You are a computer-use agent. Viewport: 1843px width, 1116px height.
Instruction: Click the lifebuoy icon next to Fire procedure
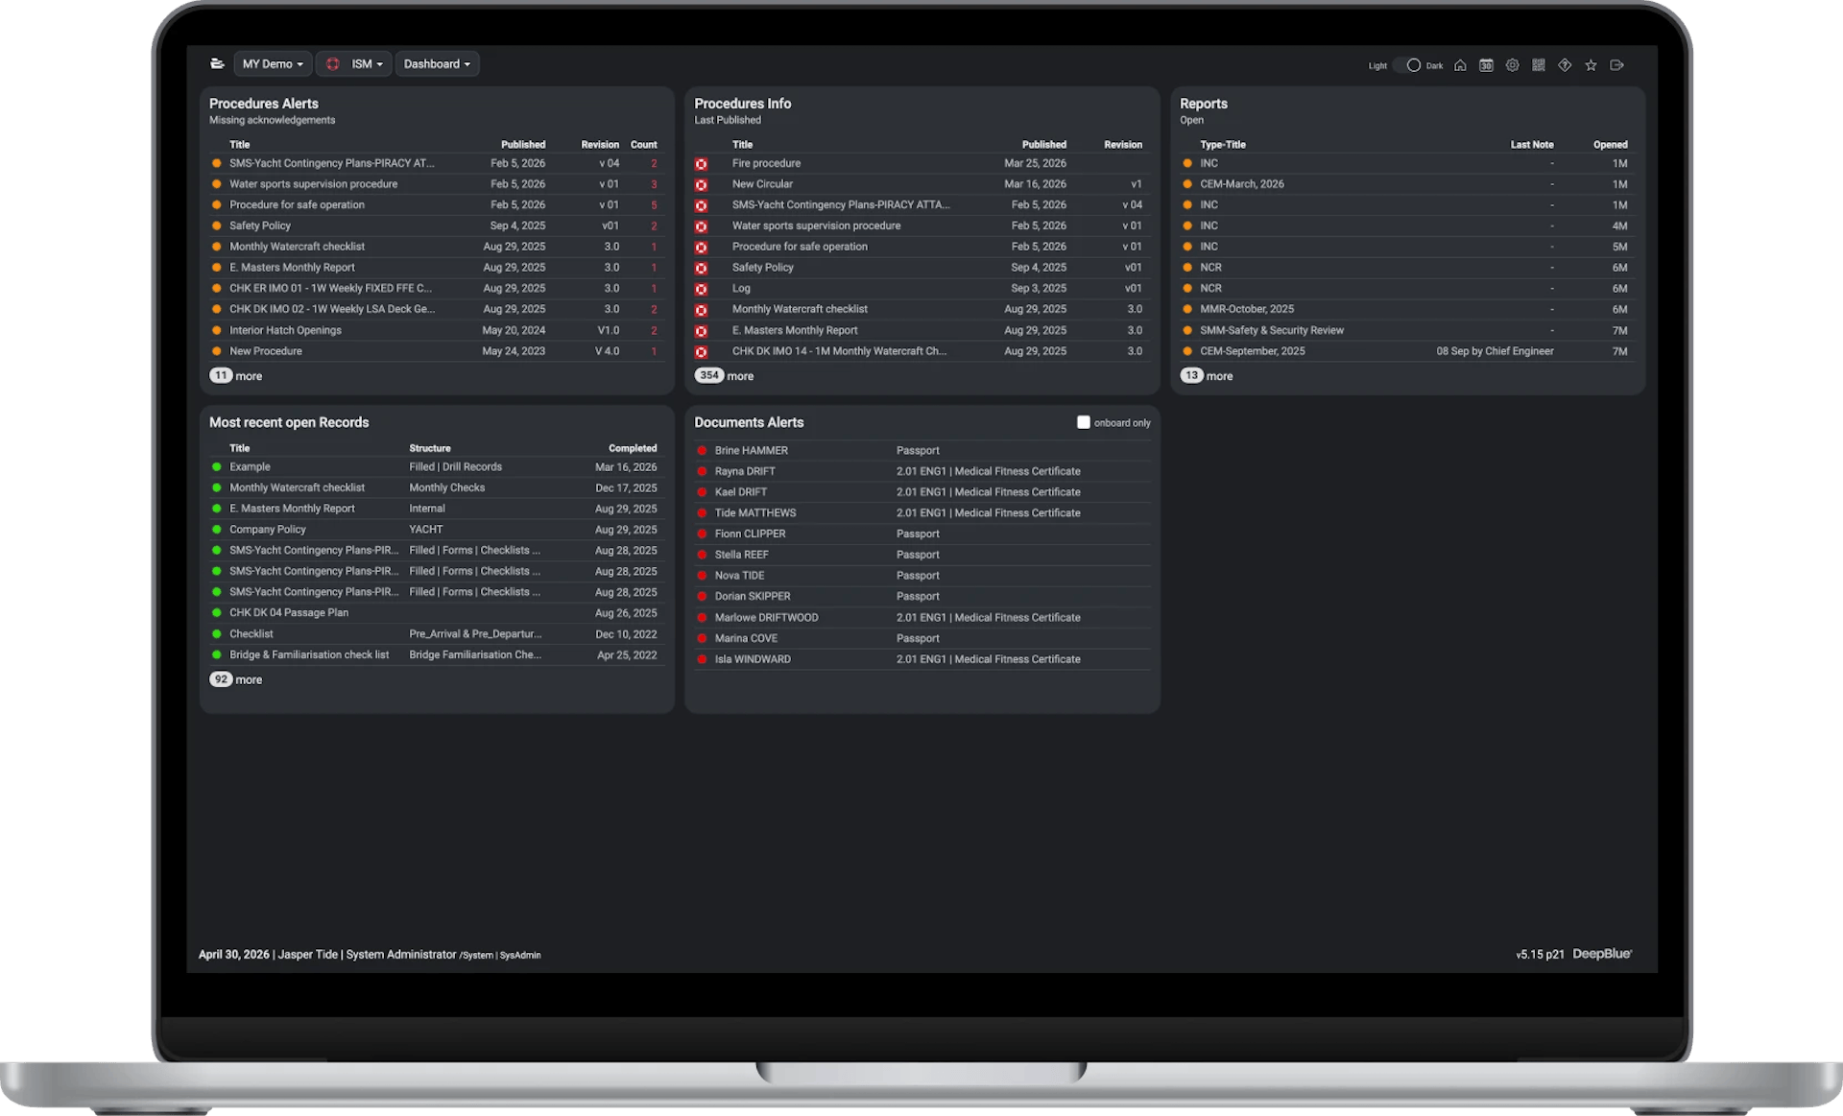(702, 164)
